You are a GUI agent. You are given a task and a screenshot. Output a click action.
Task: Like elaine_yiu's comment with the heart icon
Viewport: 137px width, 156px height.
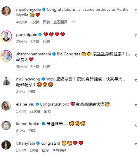coord(136,106)
